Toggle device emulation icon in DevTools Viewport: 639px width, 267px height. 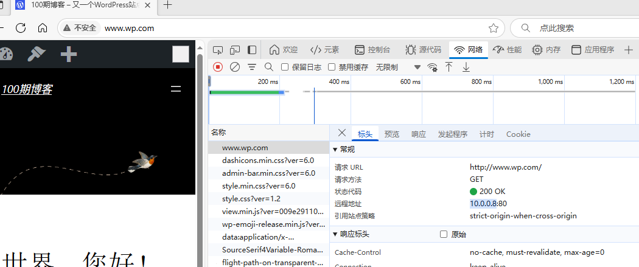235,50
